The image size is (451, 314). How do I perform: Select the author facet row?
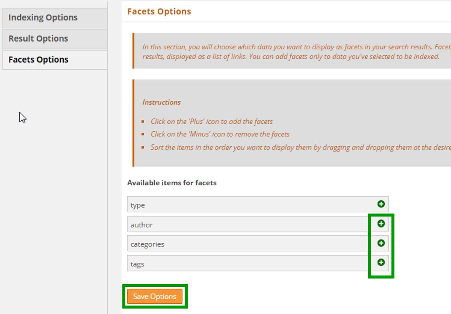pos(227,224)
